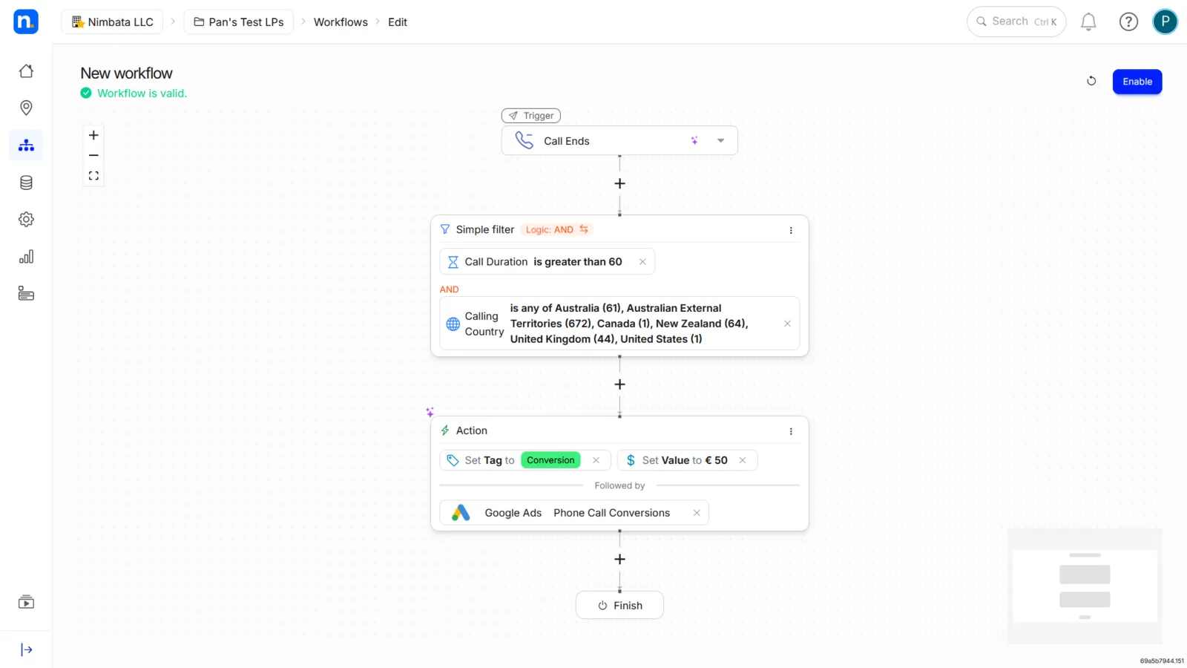Viewport: 1187px width, 668px height.
Task: Fit workflow to view
Action: click(93, 176)
